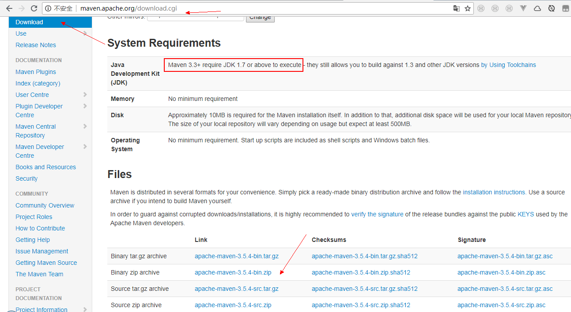Expand the Maven Central Repository arrow
The width and height of the screenshot is (571, 312).
pyautogui.click(x=85, y=126)
